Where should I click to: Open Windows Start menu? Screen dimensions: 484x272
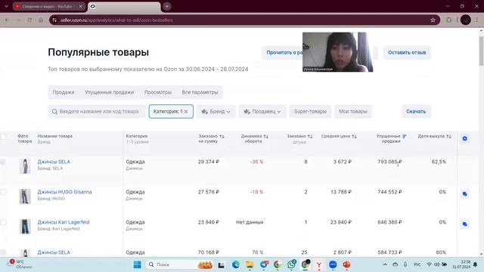pyautogui.click(x=138, y=264)
